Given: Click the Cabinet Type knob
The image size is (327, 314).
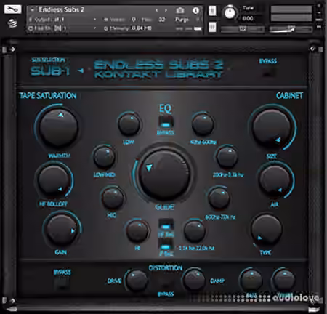Looking at the screenshot, I should 267,230.
